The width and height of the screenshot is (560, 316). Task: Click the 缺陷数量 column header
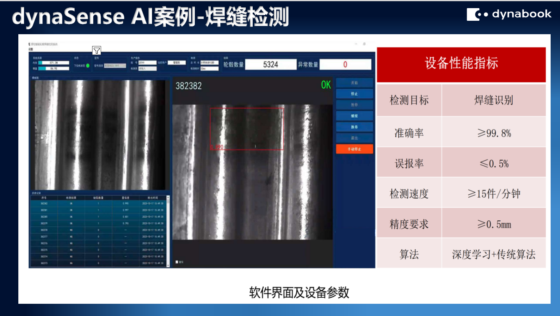click(x=98, y=198)
